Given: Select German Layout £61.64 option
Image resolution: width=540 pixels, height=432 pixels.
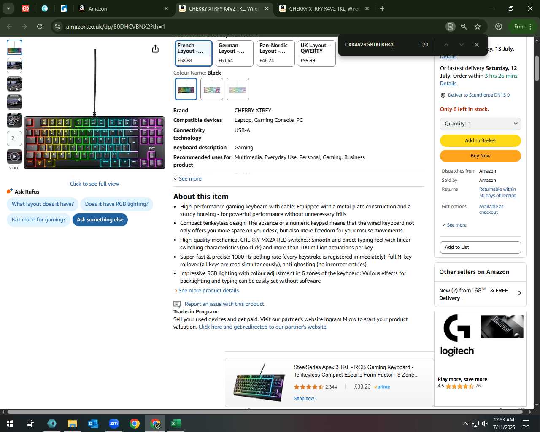Looking at the screenshot, I should click(235, 53).
